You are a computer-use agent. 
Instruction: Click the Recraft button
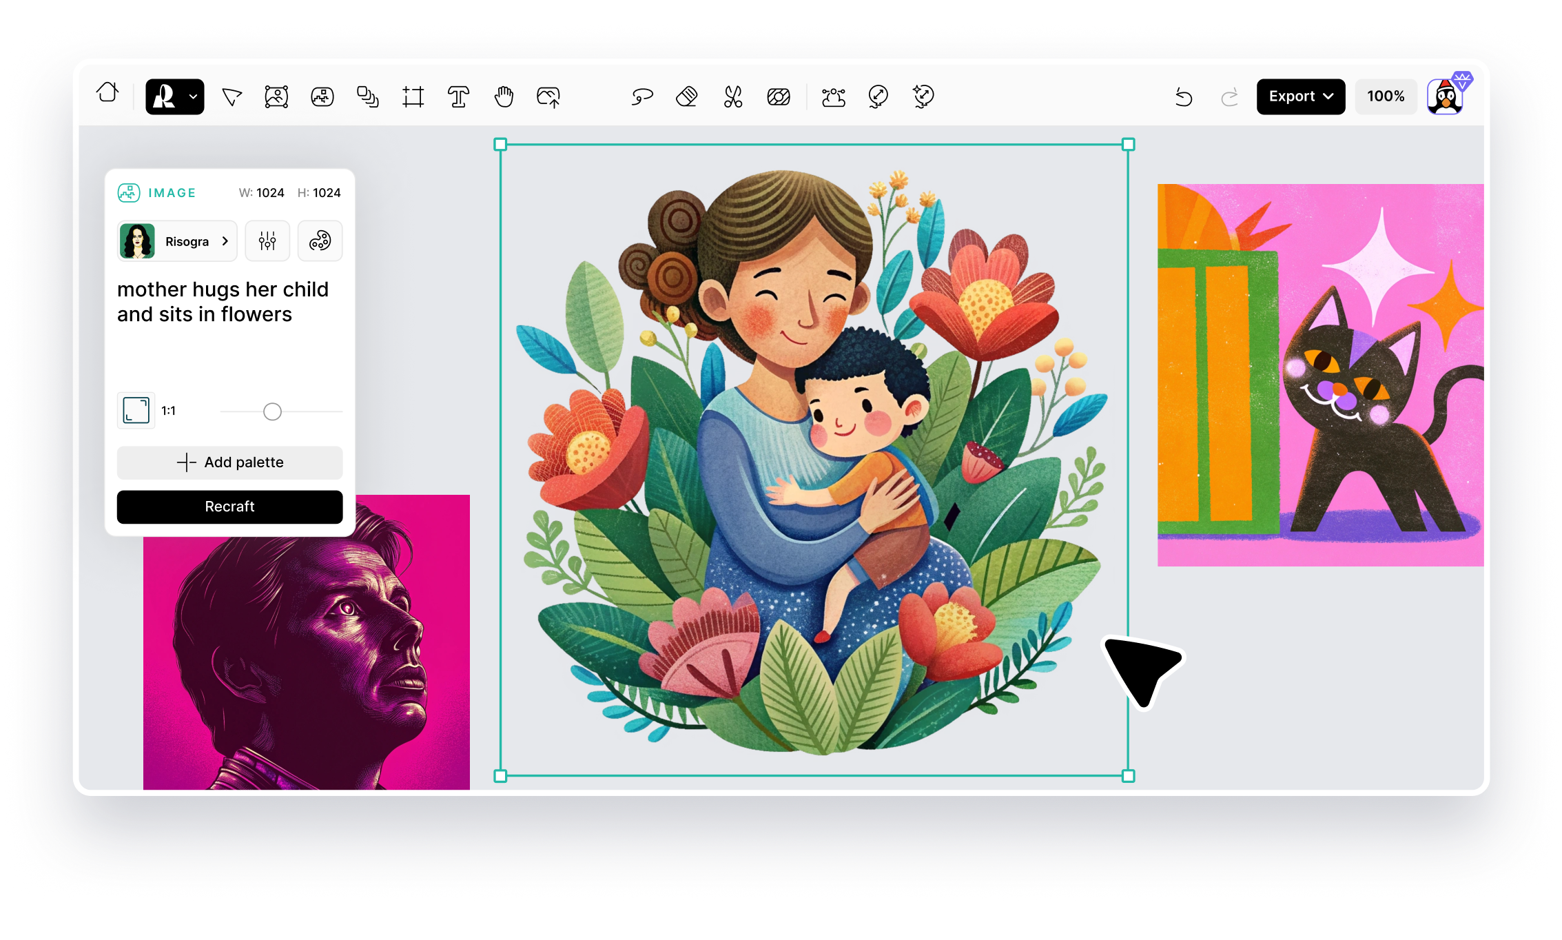pyautogui.click(x=229, y=507)
